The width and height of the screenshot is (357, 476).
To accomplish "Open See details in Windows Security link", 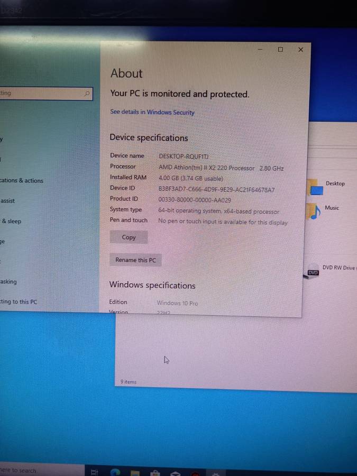I will tap(152, 112).
